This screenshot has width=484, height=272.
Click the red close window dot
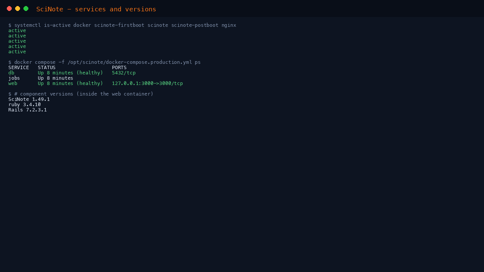[9, 9]
